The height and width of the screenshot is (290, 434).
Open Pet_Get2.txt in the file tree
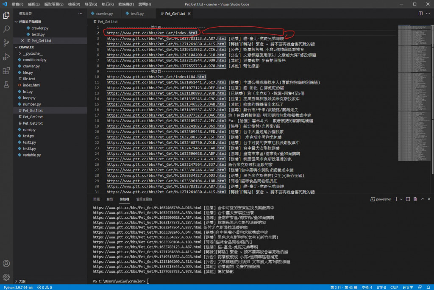coord(33,117)
